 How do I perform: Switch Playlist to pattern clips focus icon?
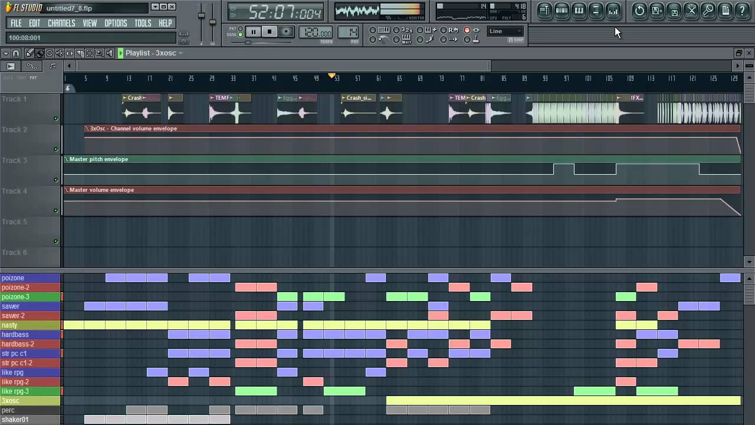coord(52,66)
